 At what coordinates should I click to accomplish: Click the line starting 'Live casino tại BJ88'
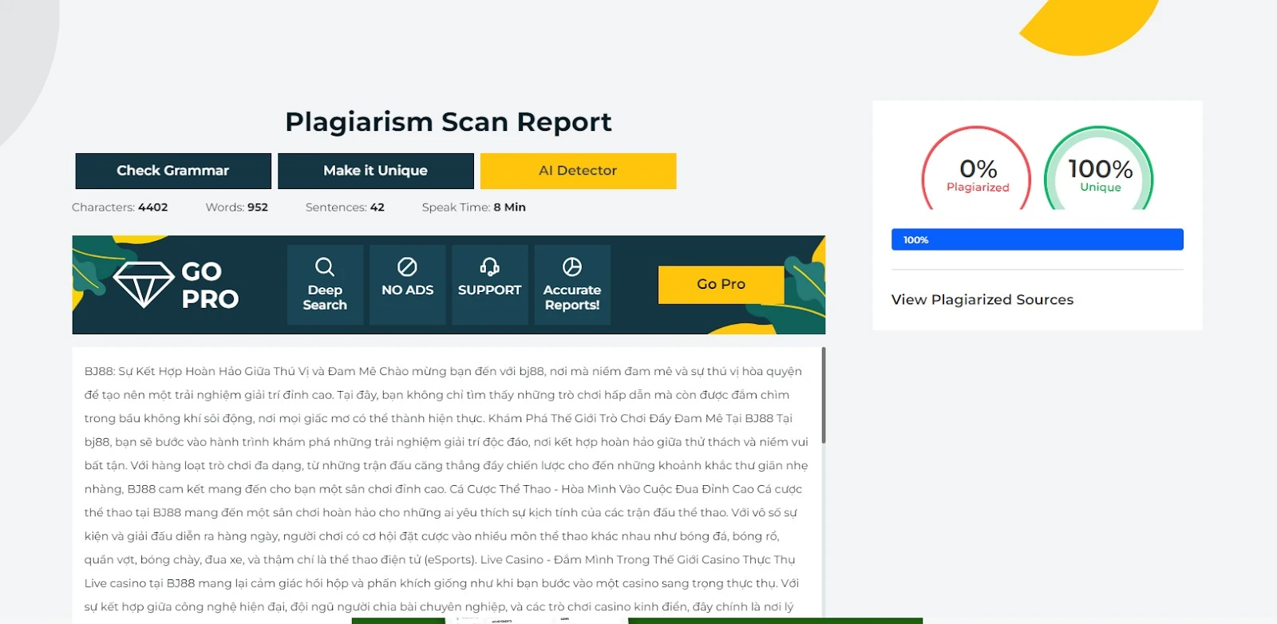click(x=441, y=583)
